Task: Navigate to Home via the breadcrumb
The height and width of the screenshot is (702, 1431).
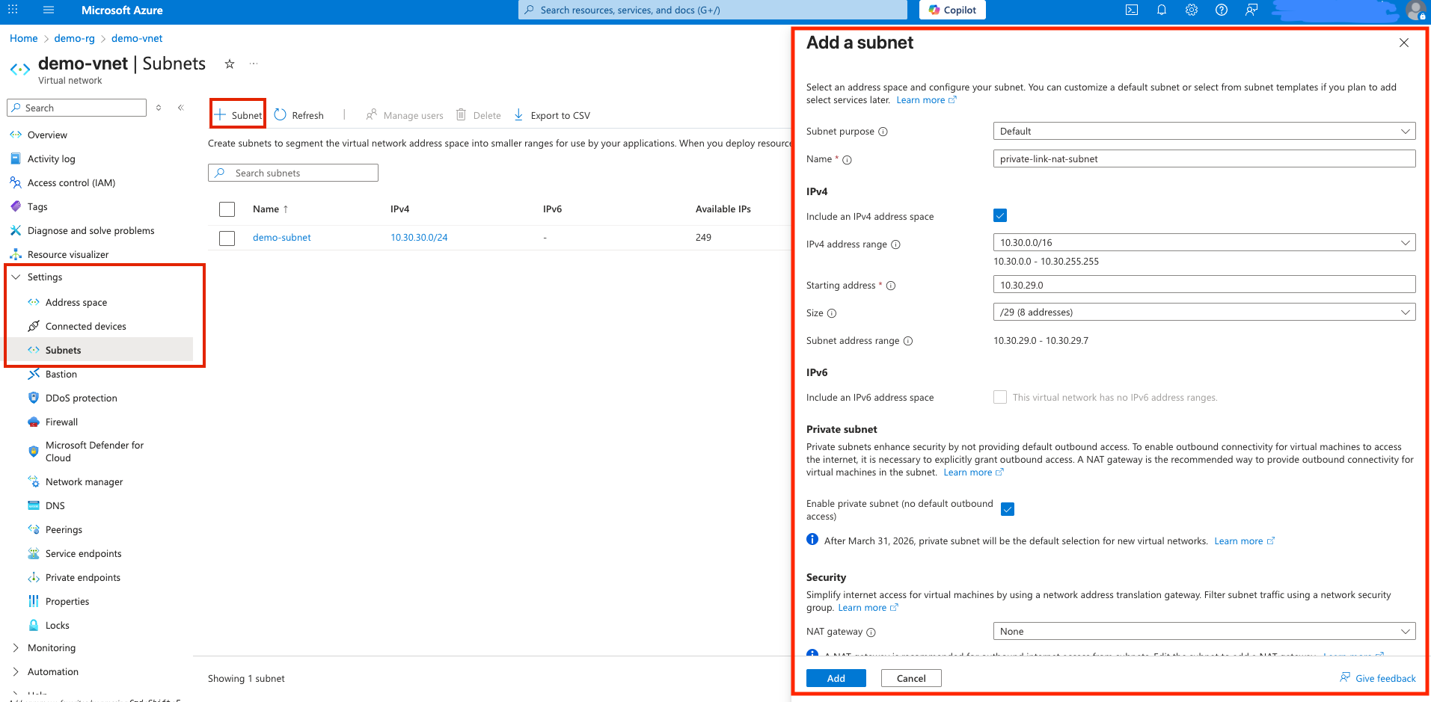Action: click(23, 37)
